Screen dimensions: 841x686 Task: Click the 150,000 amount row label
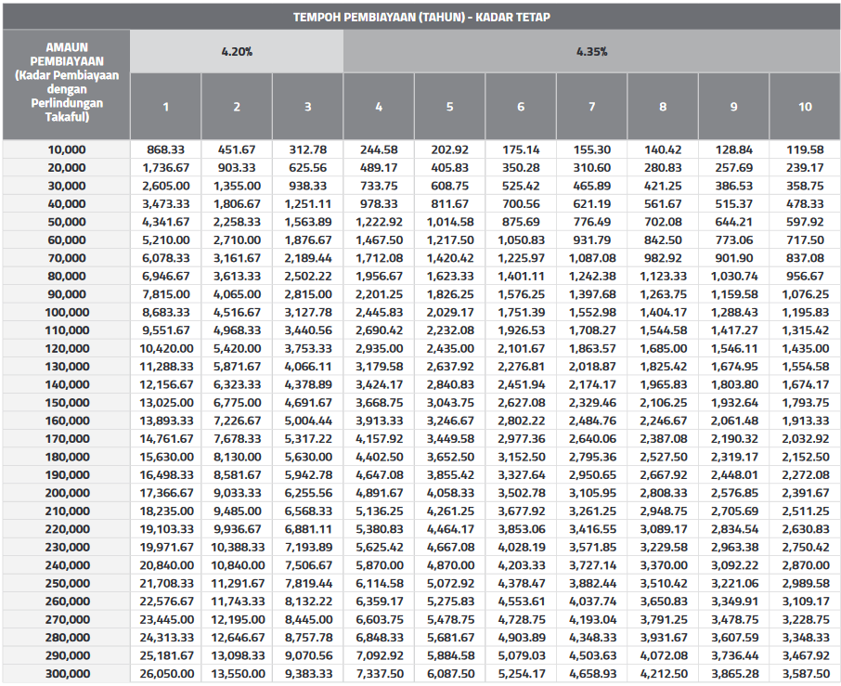pyautogui.click(x=65, y=401)
